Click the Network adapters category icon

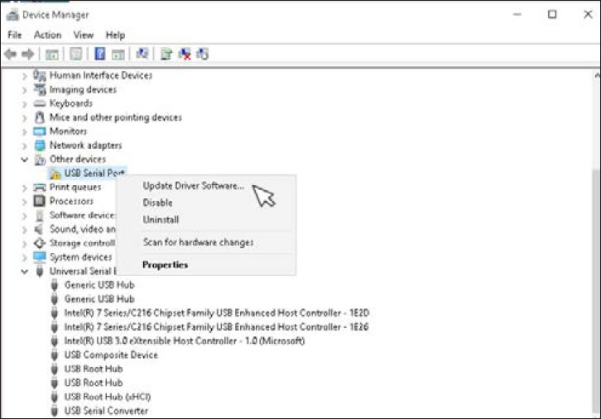[40, 145]
